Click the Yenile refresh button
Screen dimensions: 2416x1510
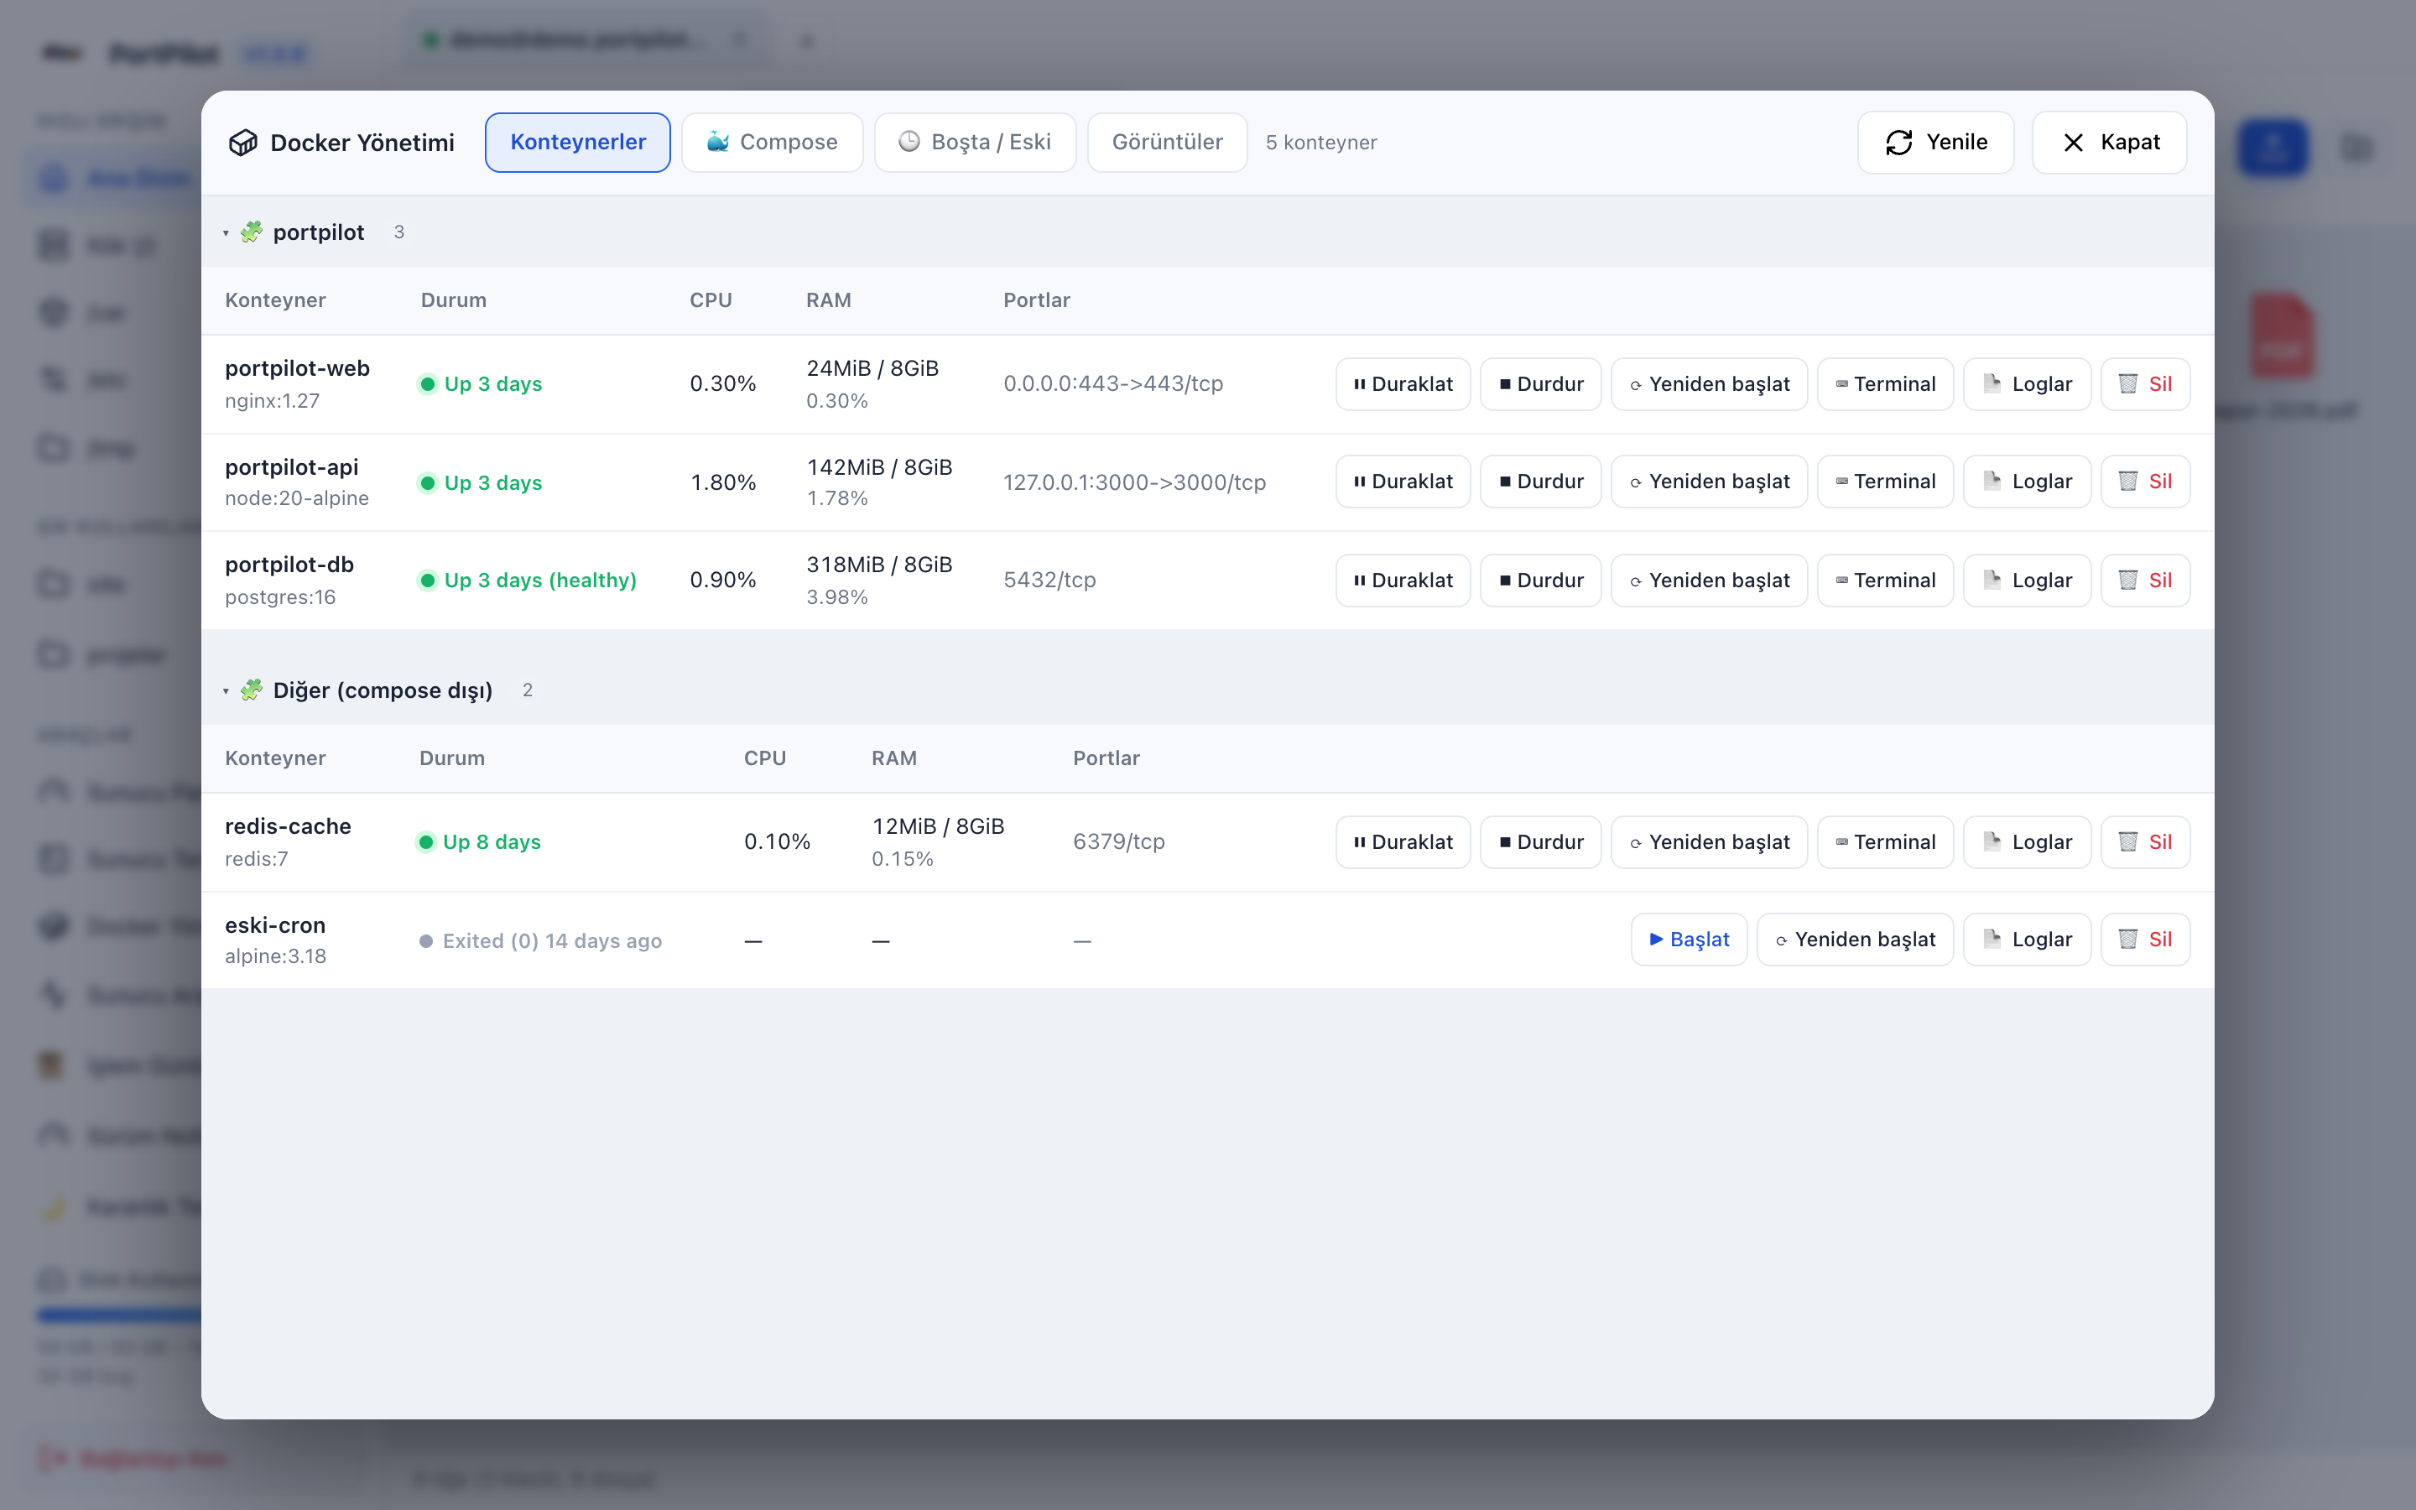coord(1934,142)
